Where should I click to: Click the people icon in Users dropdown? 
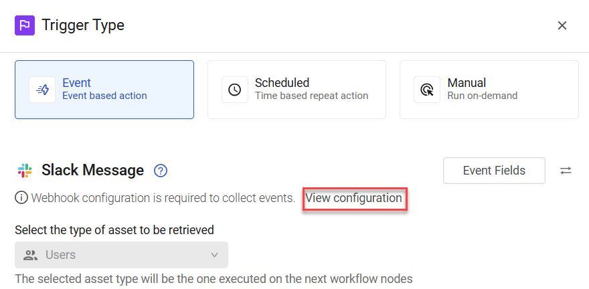point(30,256)
